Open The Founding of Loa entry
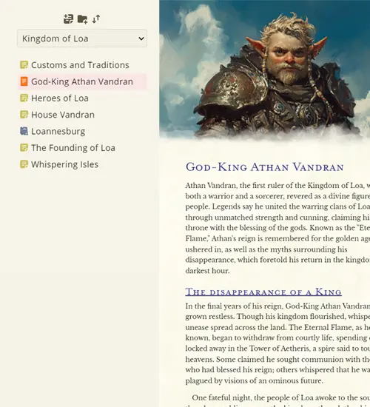This screenshot has width=370, height=407. click(x=73, y=148)
